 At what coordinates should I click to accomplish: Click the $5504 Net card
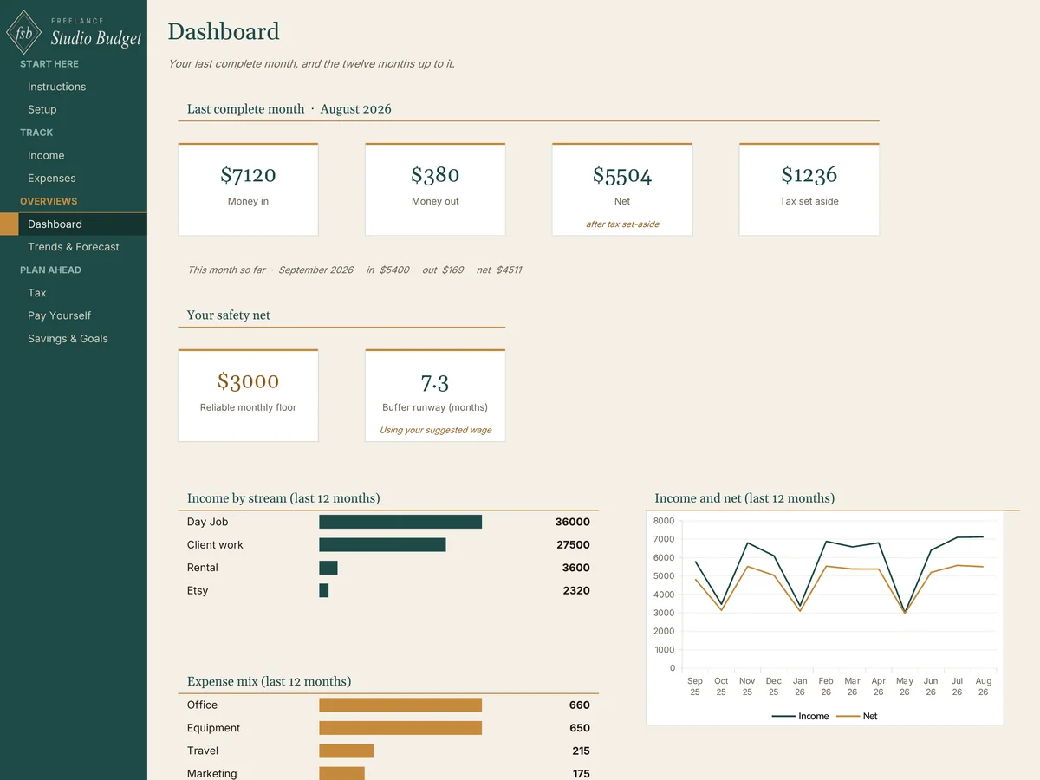622,189
